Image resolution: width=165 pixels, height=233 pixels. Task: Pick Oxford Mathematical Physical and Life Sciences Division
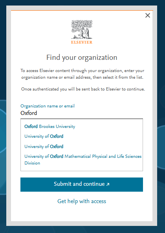(83, 160)
